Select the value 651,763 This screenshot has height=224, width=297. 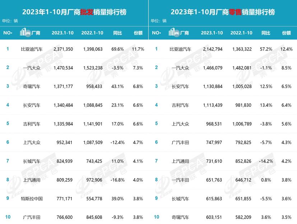click(214, 180)
